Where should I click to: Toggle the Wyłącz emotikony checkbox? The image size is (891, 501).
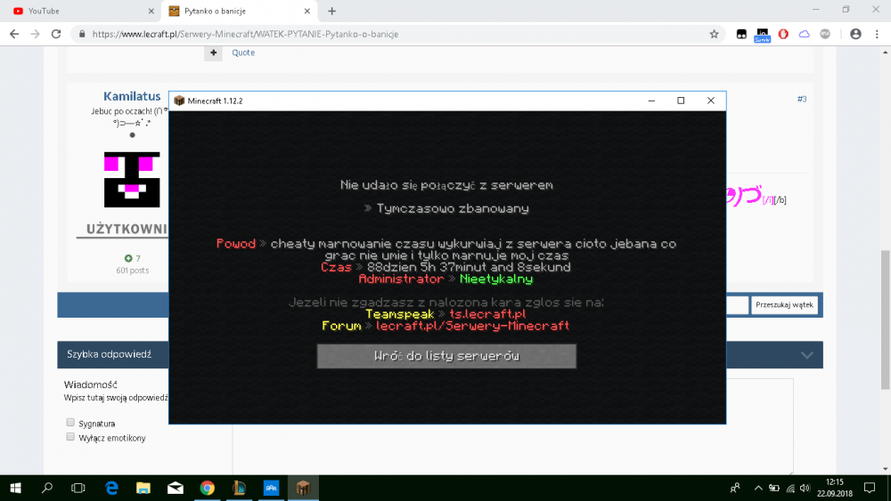[x=70, y=436]
